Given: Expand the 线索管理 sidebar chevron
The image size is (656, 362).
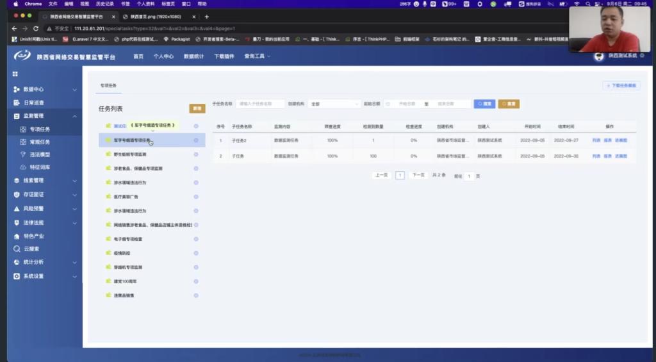Looking at the screenshot, I should tap(74, 181).
